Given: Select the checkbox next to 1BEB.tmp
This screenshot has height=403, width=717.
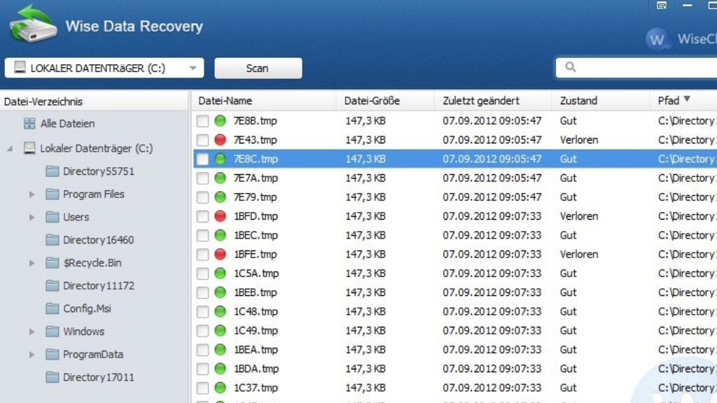Looking at the screenshot, I should tap(202, 292).
